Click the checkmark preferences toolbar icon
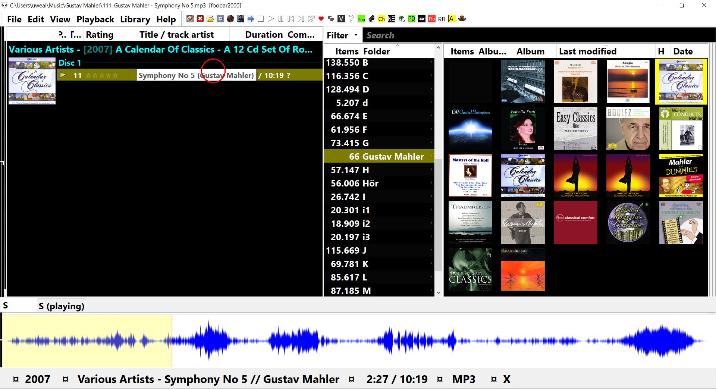The image size is (716, 389). click(190, 19)
